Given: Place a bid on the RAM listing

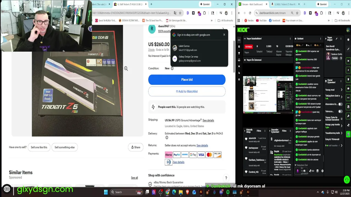Looking at the screenshot, I should pyautogui.click(x=187, y=80).
